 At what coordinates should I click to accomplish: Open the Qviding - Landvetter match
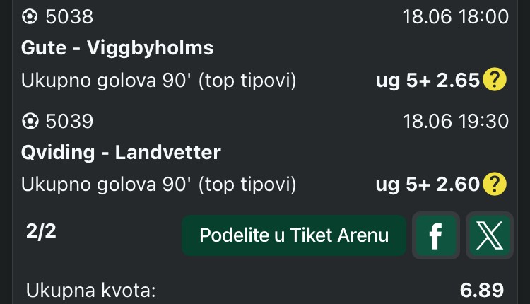click(x=121, y=153)
